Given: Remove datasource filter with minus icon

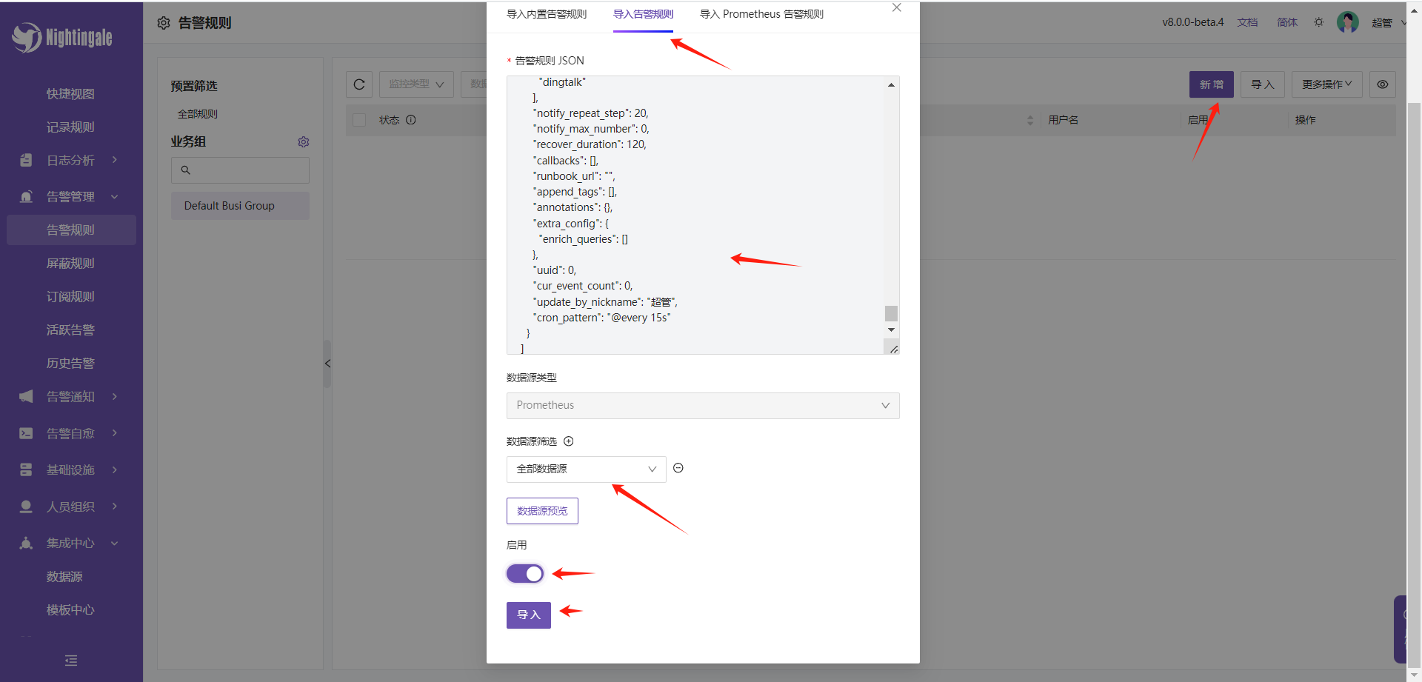Looking at the screenshot, I should tap(678, 468).
